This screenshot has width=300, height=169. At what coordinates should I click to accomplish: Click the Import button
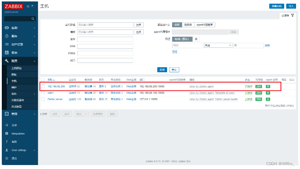click(x=291, y=6)
